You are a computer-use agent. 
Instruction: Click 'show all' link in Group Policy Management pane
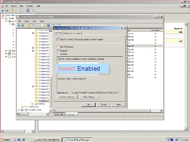click(178, 29)
